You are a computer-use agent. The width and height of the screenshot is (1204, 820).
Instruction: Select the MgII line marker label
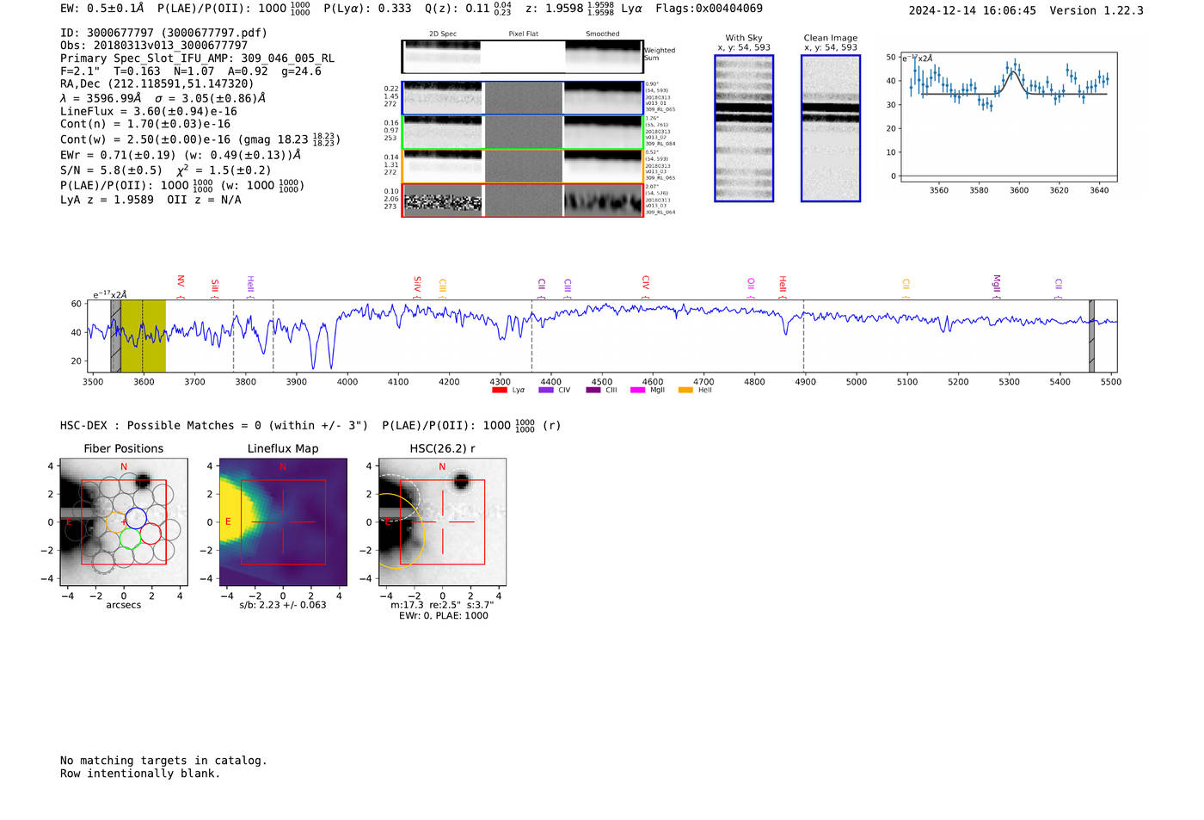click(997, 283)
